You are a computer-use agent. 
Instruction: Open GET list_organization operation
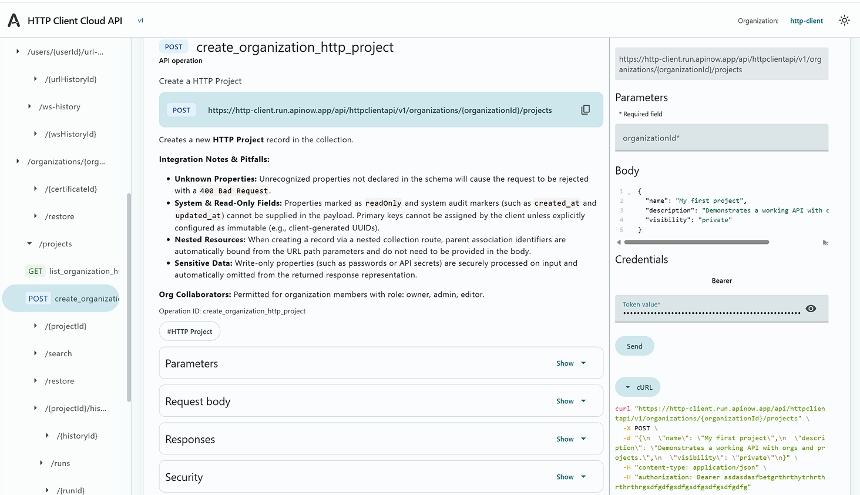tap(72, 271)
